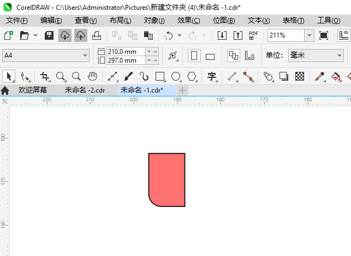Select the Pan hand tool

[x=92, y=76]
